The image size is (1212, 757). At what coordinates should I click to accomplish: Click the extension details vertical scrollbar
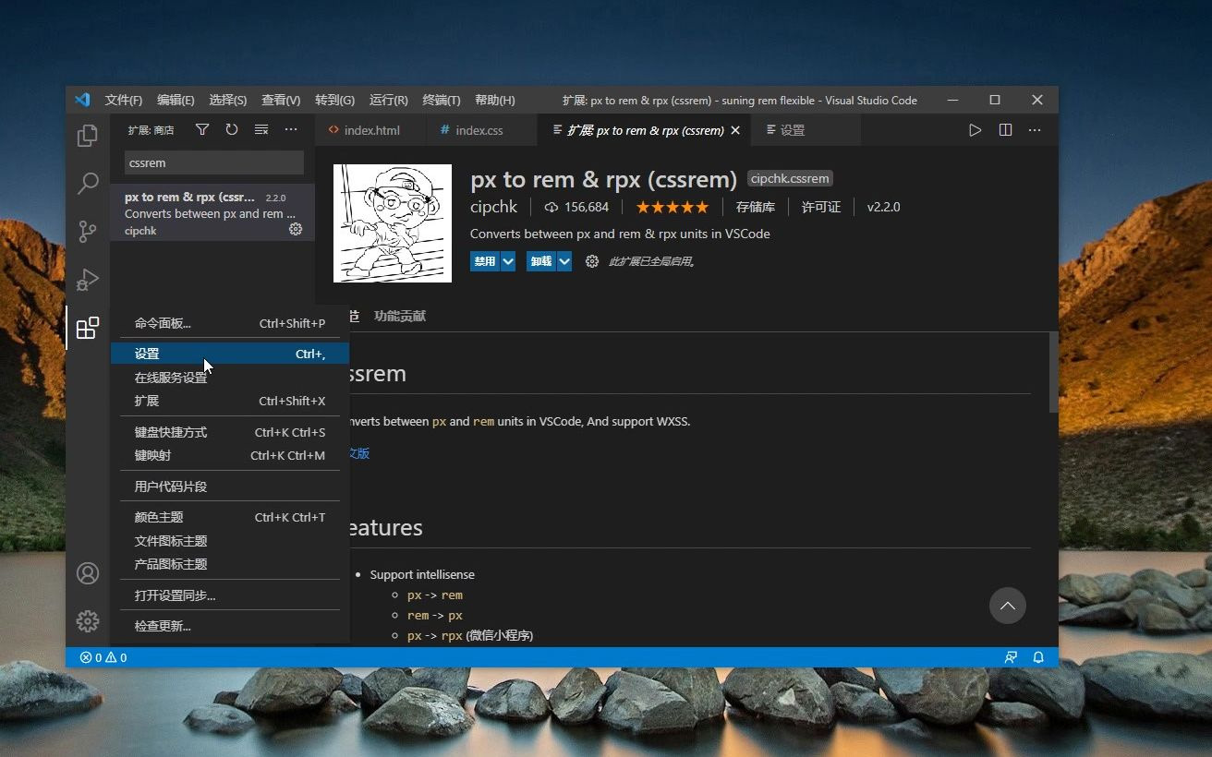(x=1053, y=372)
